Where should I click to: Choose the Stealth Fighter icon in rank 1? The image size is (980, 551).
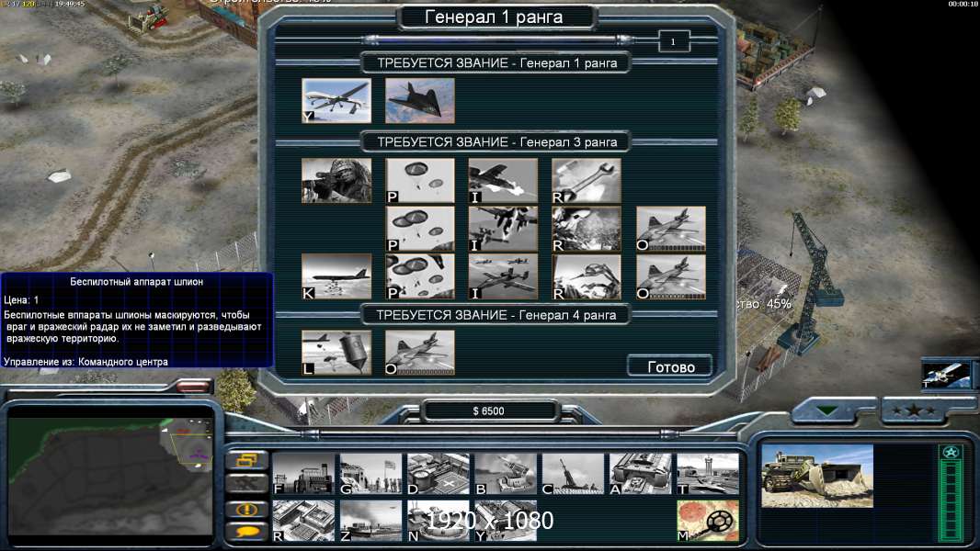[420, 100]
